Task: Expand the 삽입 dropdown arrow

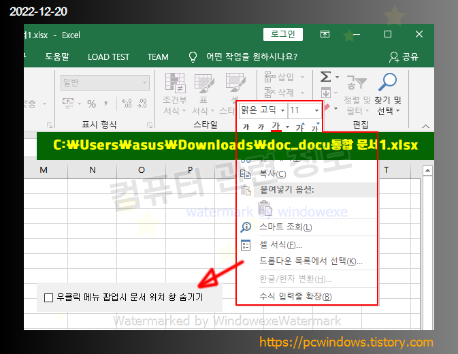Action: [302, 77]
